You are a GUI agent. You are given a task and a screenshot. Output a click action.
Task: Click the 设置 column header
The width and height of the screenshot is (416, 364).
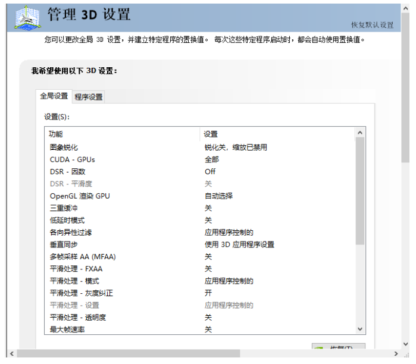pos(211,134)
